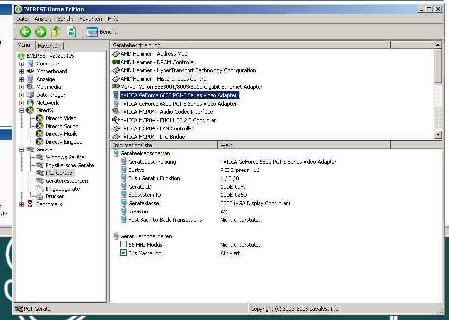Click the AMD Hammer DRAM Controller memory icon
This screenshot has height=320, width=449.
pyautogui.click(x=116, y=62)
